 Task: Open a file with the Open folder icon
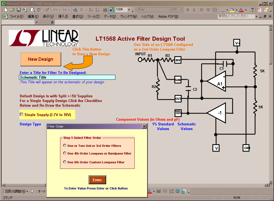[12, 10]
